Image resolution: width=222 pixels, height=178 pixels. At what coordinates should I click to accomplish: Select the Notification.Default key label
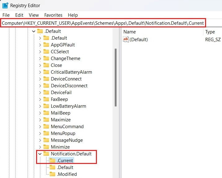[71, 154]
